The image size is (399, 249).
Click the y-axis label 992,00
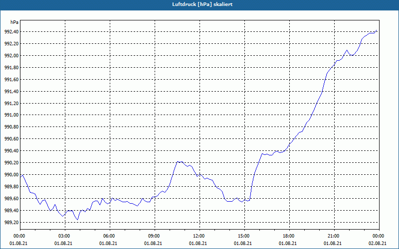coord(11,56)
